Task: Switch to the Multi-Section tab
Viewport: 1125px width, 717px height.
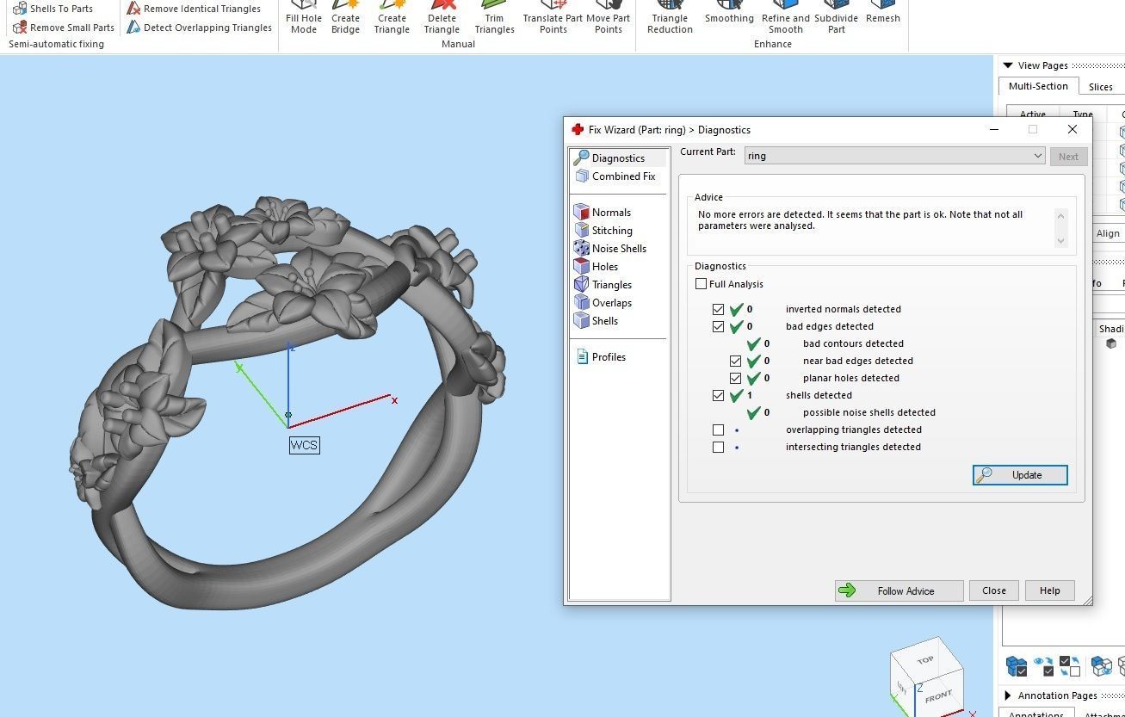Action: [x=1038, y=86]
